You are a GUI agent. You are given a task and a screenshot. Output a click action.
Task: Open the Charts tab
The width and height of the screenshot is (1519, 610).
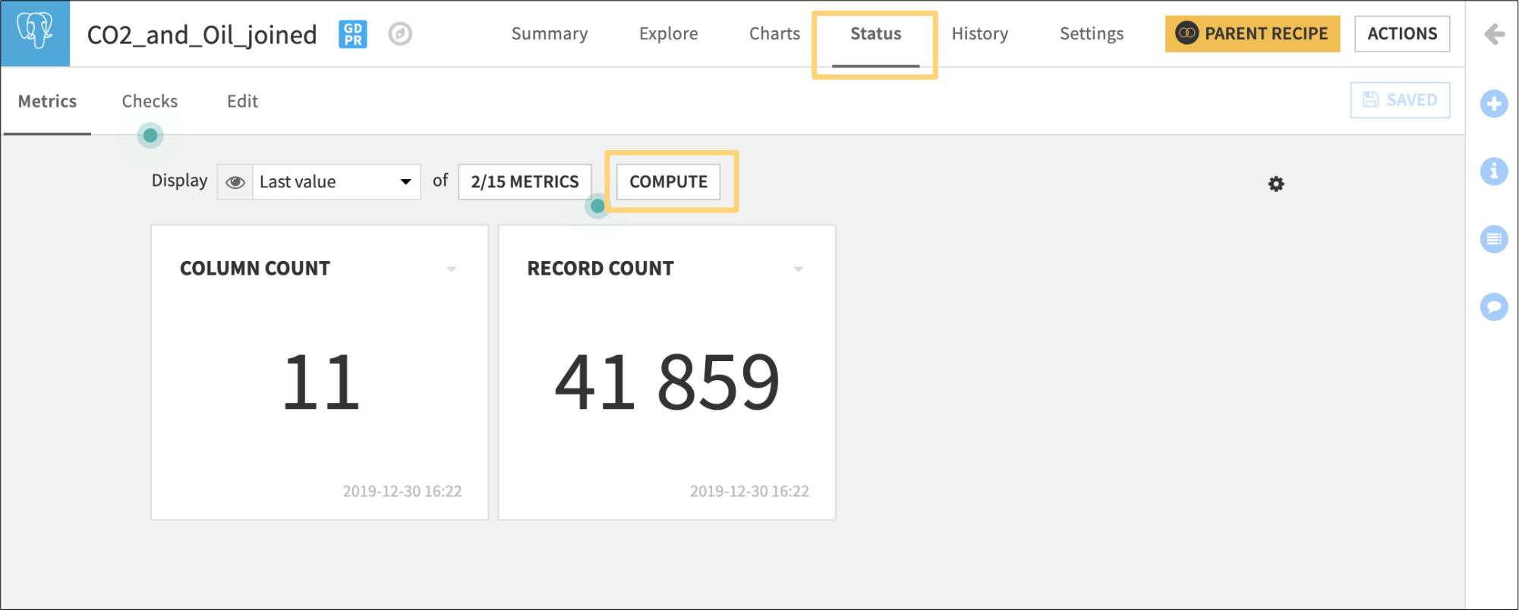774,34
